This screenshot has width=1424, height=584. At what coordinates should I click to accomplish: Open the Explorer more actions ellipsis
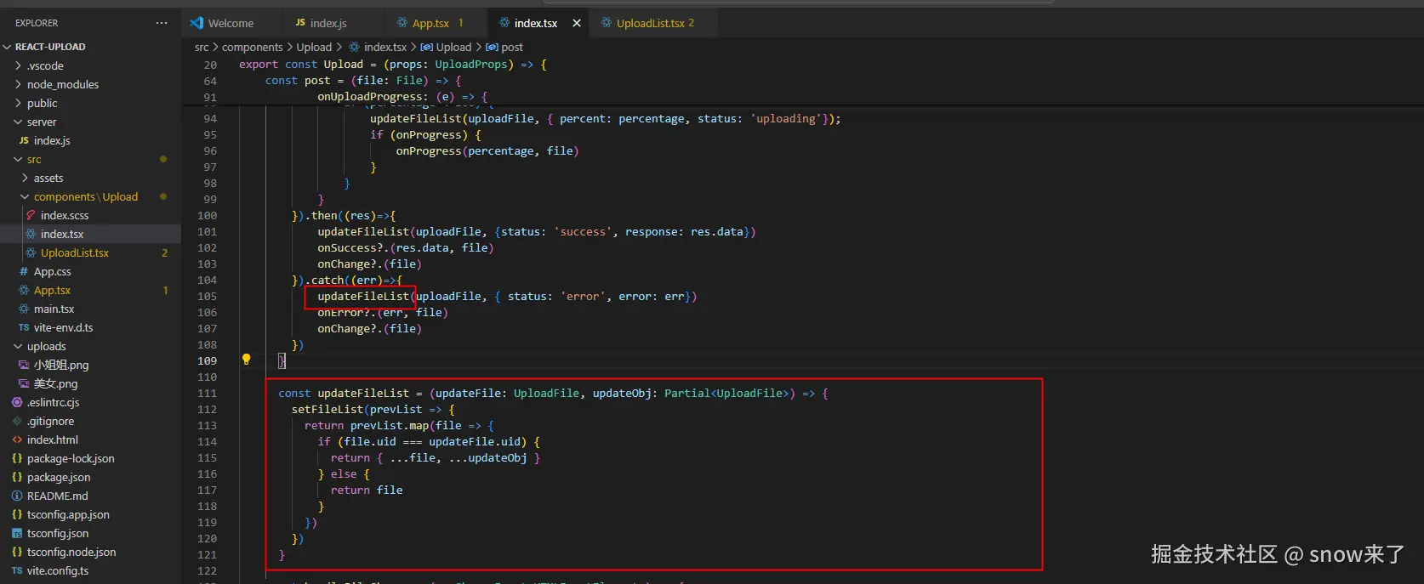click(162, 23)
